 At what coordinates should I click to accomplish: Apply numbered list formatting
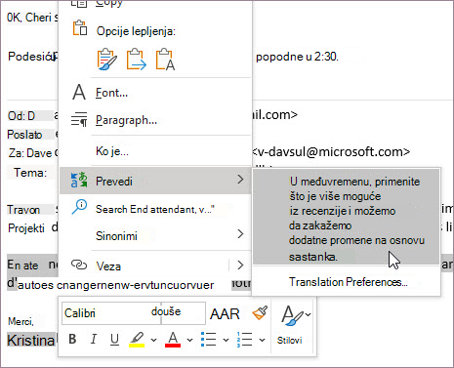[x=245, y=340]
